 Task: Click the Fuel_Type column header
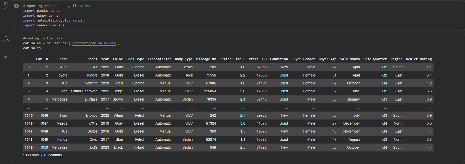[135, 59]
